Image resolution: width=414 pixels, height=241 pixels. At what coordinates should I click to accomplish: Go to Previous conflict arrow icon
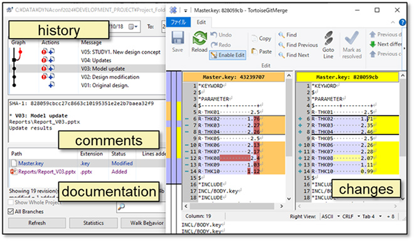(x=373, y=54)
